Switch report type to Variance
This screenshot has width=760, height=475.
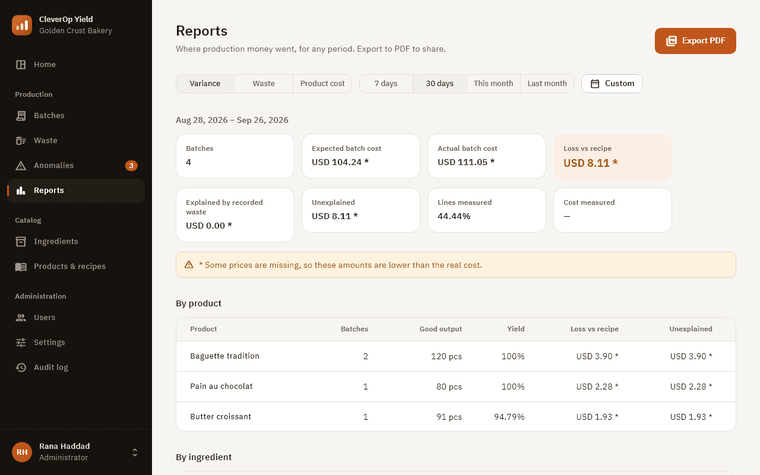tap(205, 84)
